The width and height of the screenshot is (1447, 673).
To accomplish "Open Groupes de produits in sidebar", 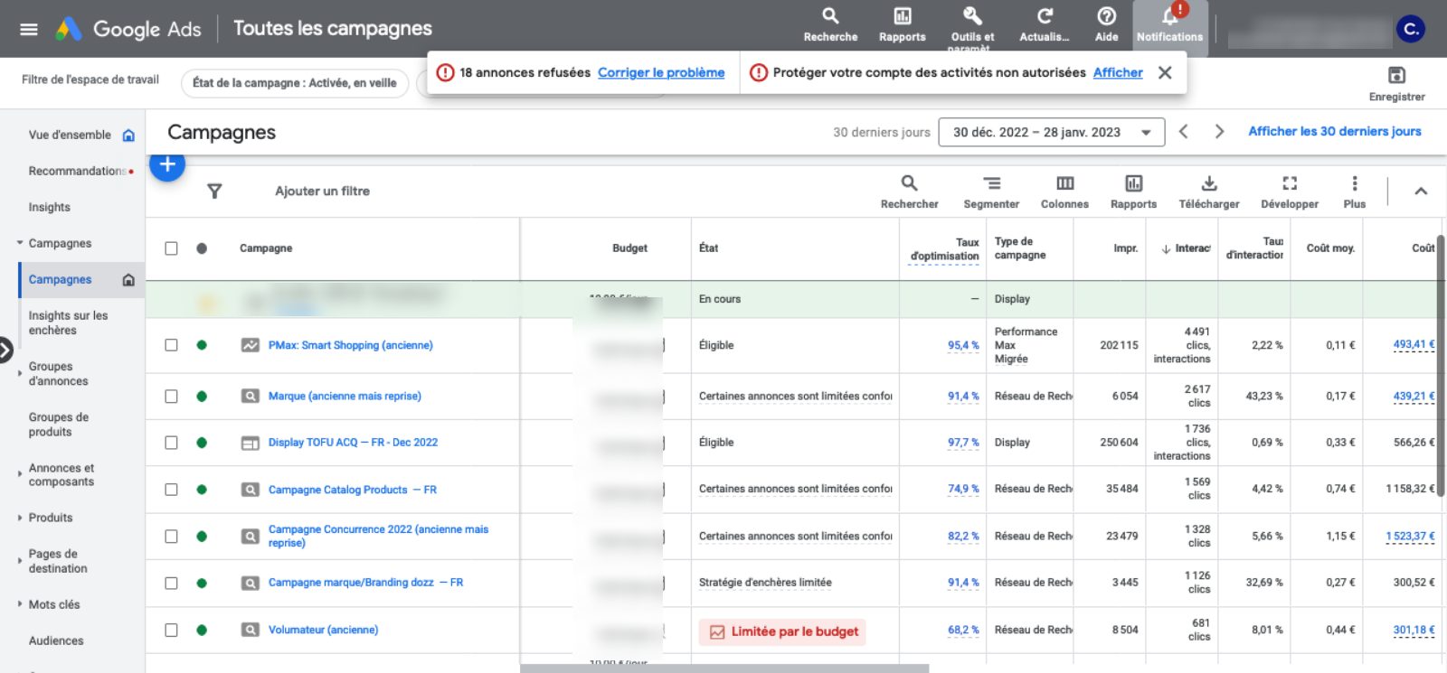I will tap(58, 425).
